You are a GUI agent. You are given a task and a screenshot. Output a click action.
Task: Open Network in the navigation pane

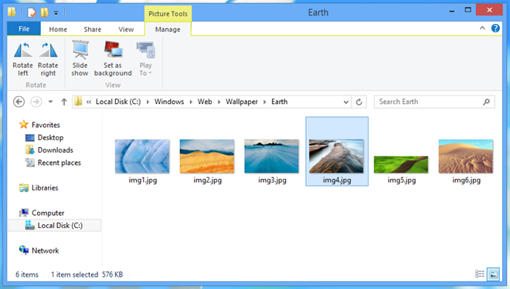(46, 250)
